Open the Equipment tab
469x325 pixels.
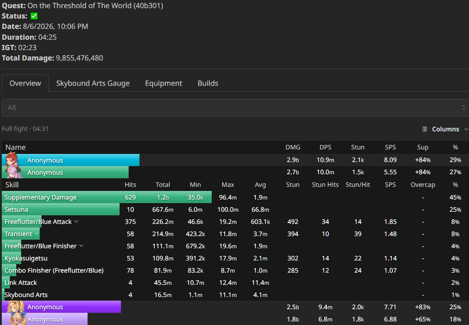coord(163,83)
